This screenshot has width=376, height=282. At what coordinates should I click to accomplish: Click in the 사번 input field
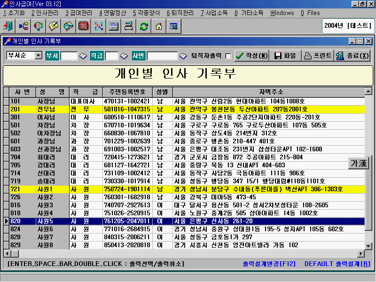(162, 56)
